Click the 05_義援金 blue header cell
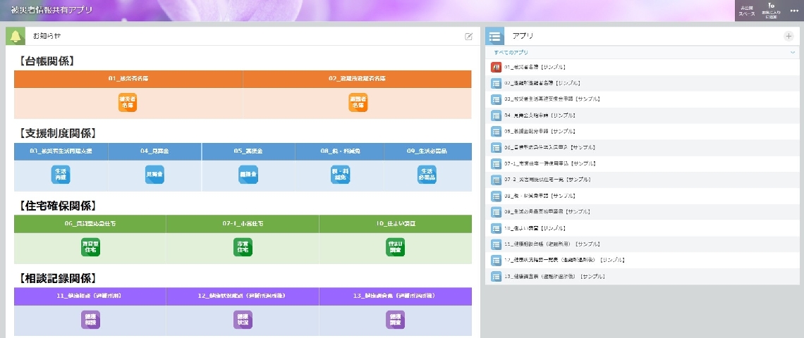 point(248,151)
